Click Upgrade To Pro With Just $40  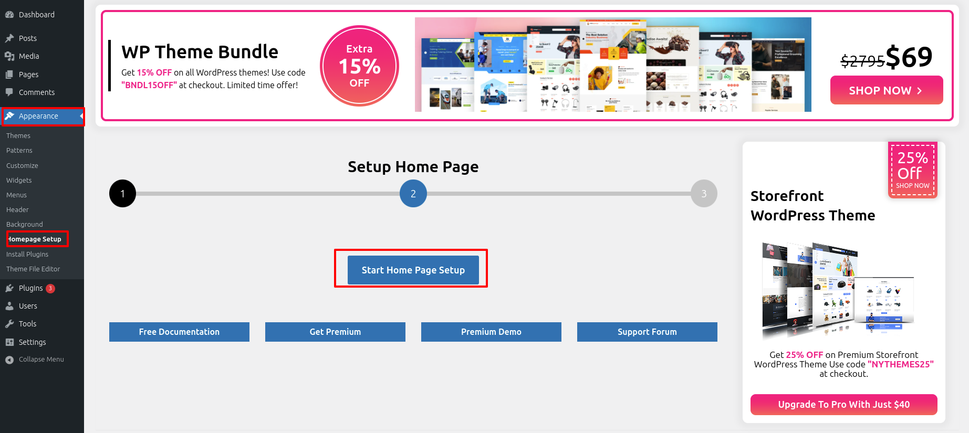(x=844, y=405)
